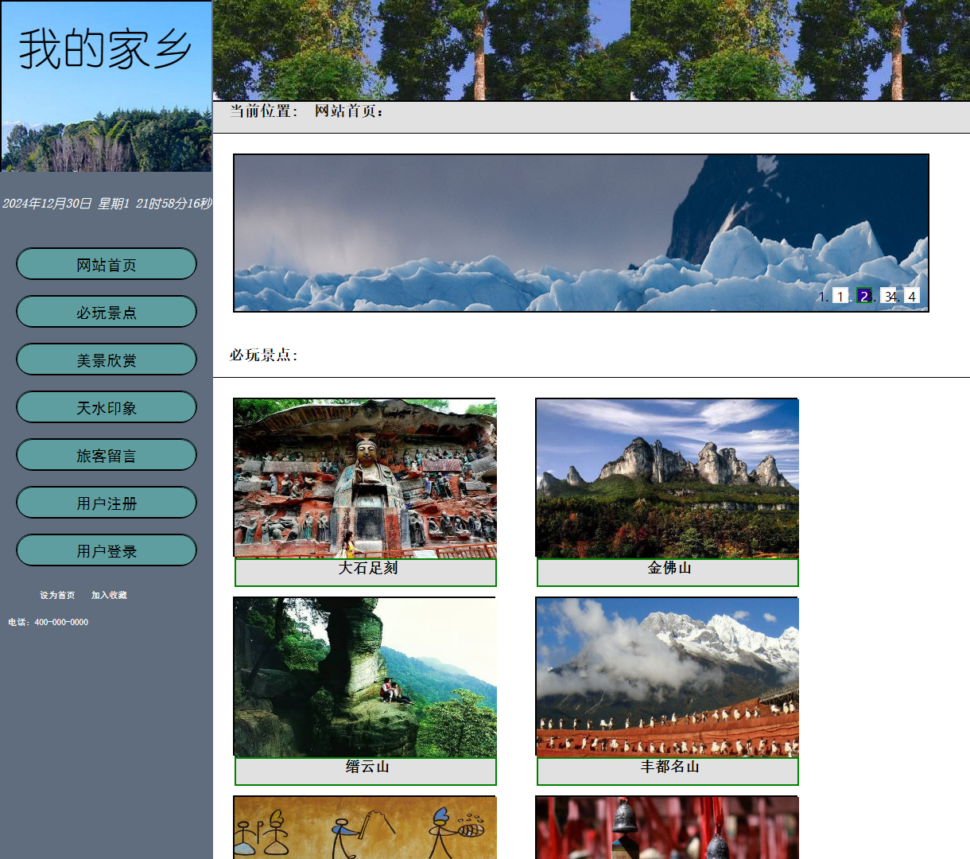Image resolution: width=970 pixels, height=859 pixels.
Task: Select the highlighted slide 2 indicator
Action: click(x=864, y=296)
